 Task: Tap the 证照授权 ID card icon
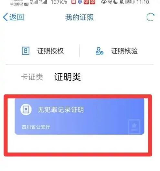(26, 51)
